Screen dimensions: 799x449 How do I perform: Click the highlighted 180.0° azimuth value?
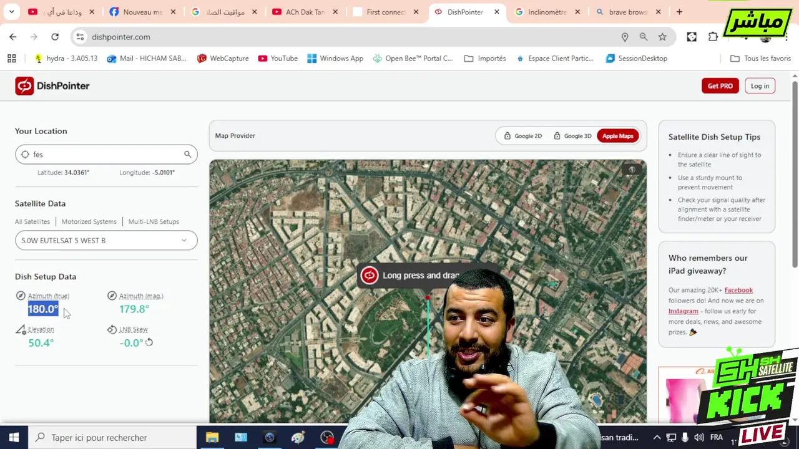point(43,309)
